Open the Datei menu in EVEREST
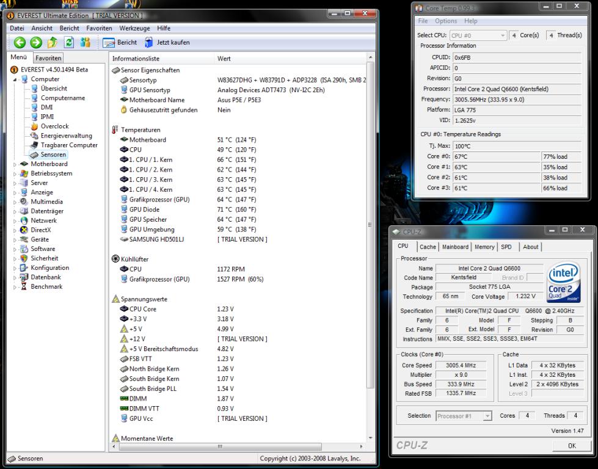The image size is (598, 469). coord(16,28)
